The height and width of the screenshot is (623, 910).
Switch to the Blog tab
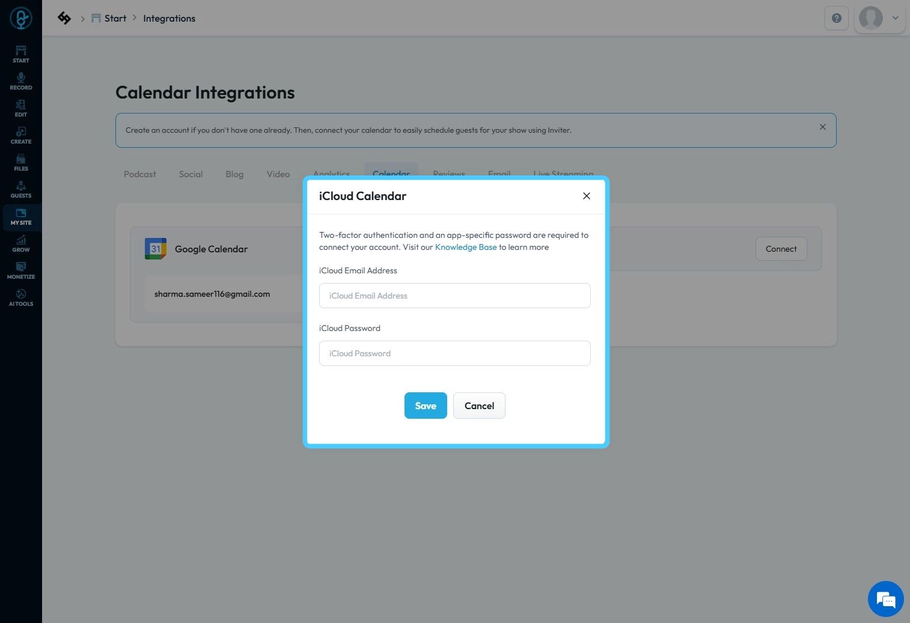(x=234, y=174)
